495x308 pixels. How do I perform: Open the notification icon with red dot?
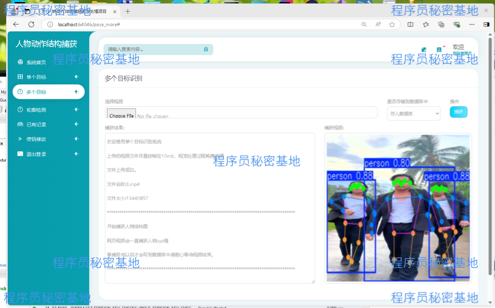pos(439,49)
